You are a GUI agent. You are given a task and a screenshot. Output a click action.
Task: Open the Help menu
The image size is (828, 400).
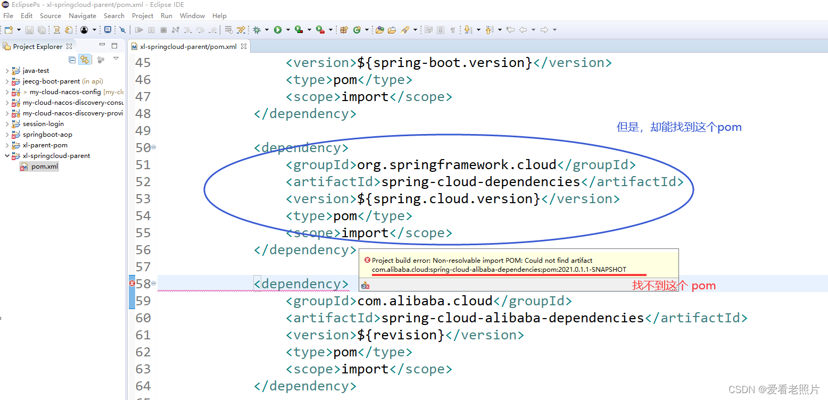point(219,15)
